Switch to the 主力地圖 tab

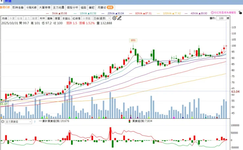58,8
